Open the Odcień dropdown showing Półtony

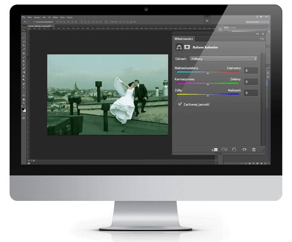tap(223, 59)
